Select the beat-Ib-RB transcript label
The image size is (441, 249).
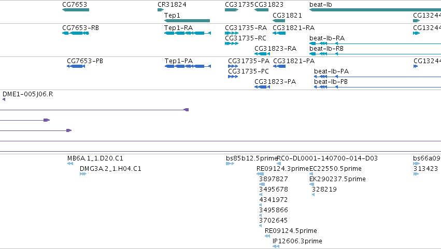click(326, 48)
